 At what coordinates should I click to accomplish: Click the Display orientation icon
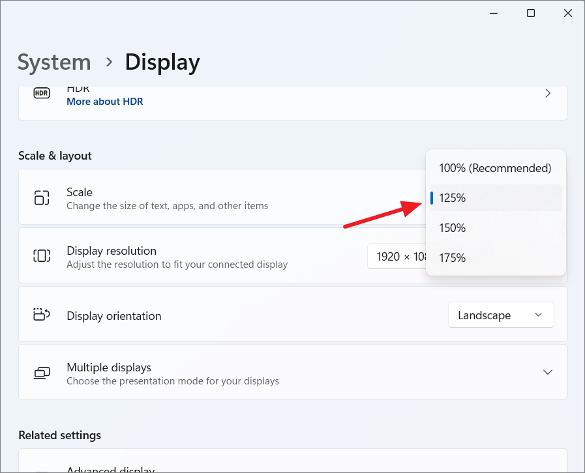click(42, 315)
